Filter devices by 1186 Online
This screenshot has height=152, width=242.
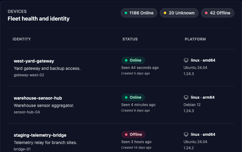click(139, 13)
